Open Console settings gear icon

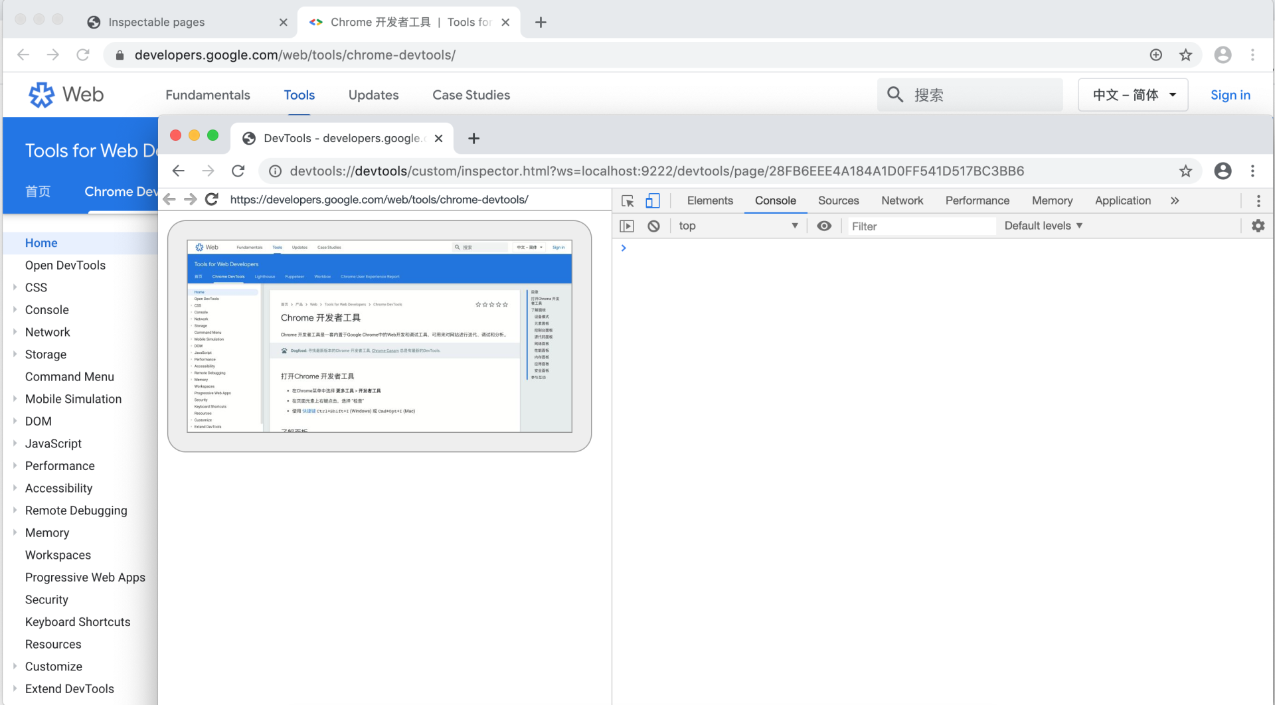1258,226
